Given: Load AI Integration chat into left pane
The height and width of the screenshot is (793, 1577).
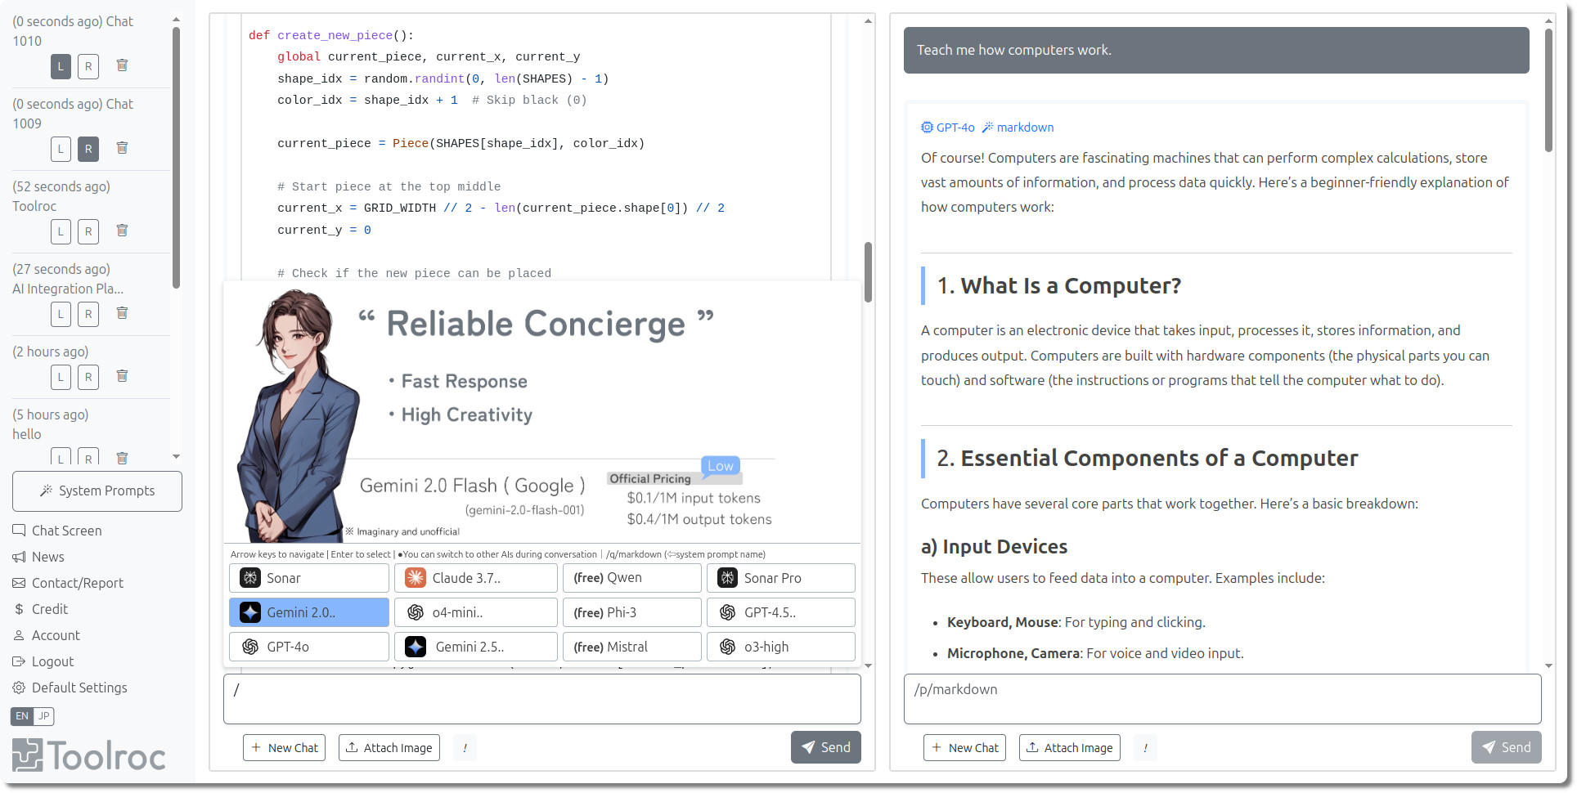Looking at the screenshot, I should (x=61, y=314).
